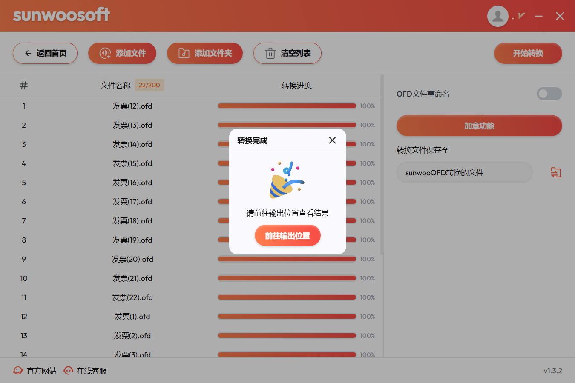This screenshot has width=575, height=383.
Task: Go back to home page
Action: (45, 53)
